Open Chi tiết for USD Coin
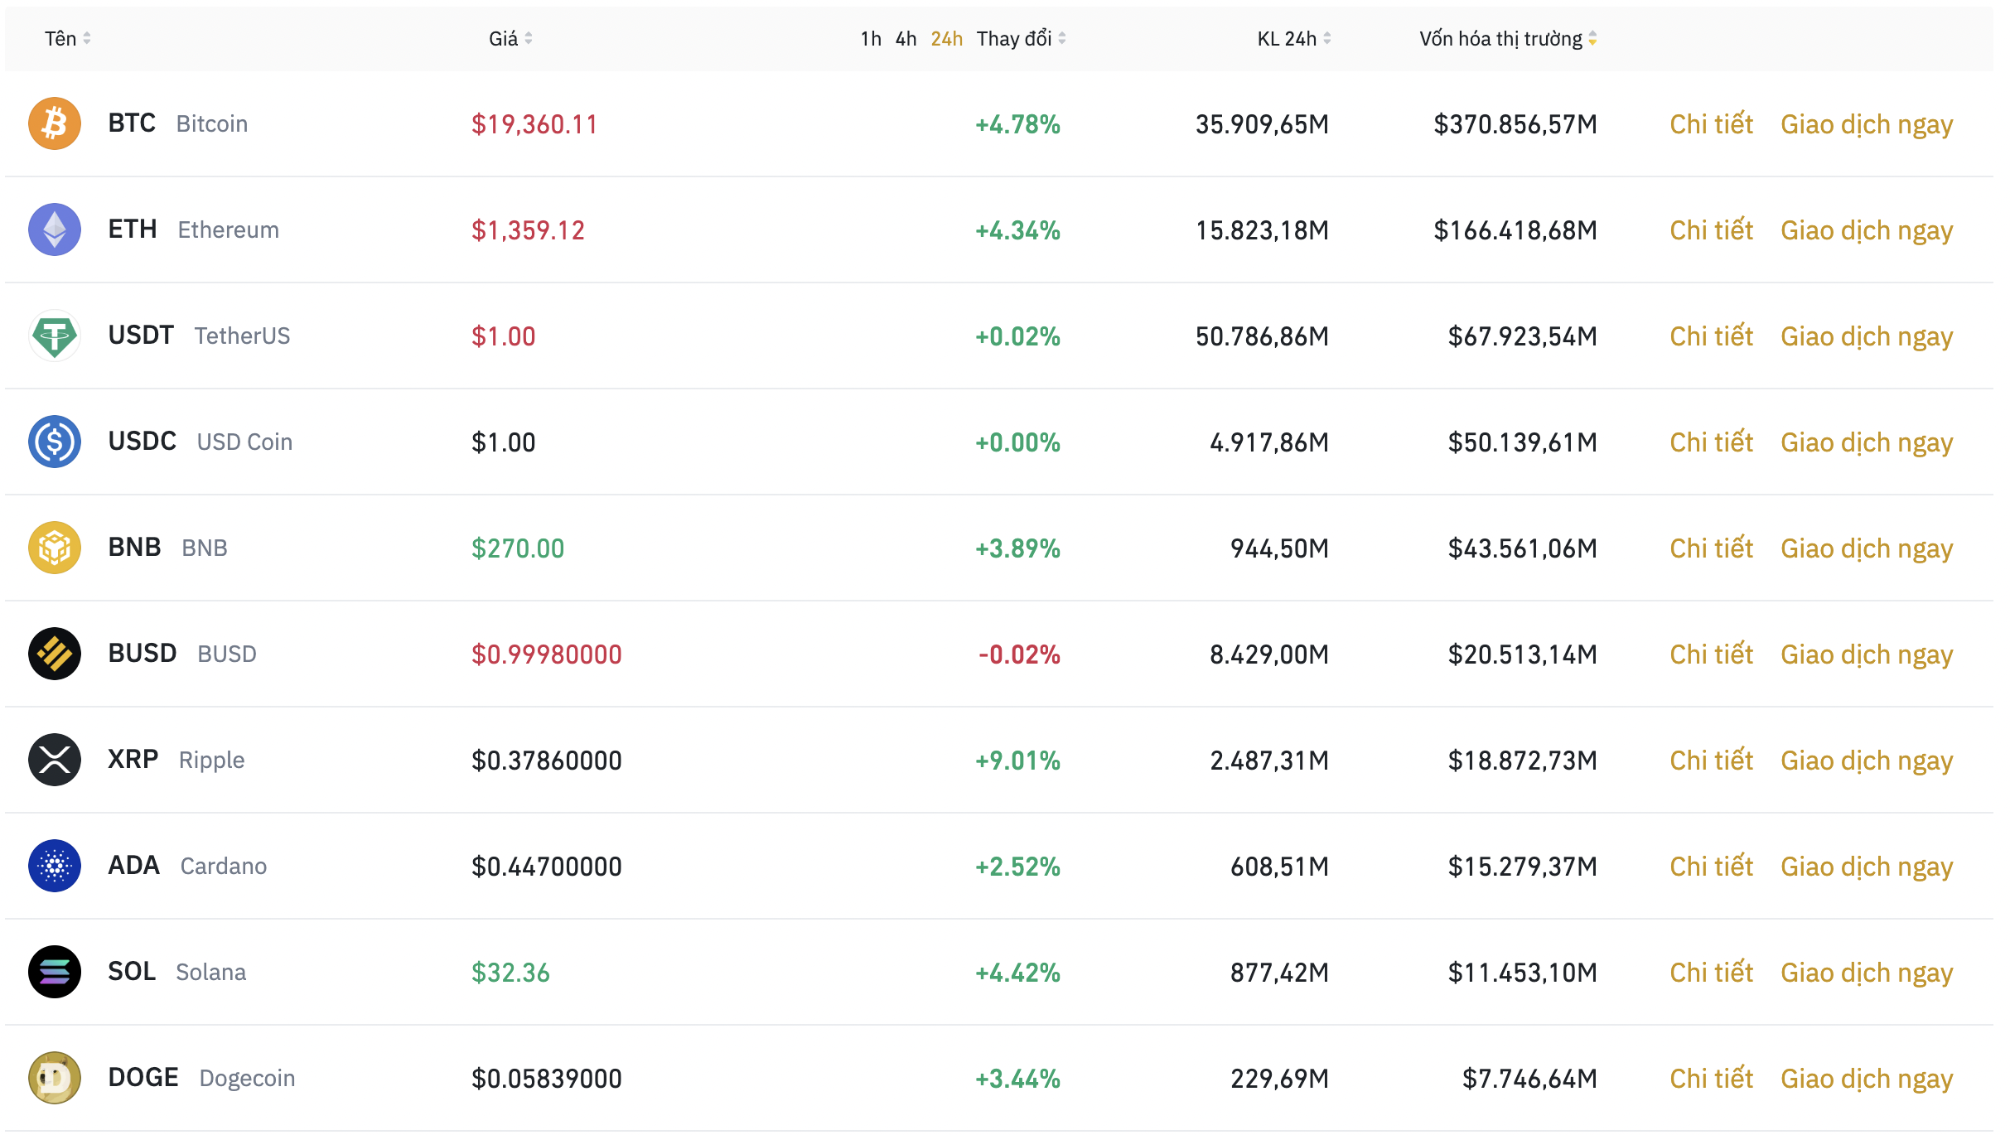Viewport: 2010px width, 1135px height. tap(1711, 442)
